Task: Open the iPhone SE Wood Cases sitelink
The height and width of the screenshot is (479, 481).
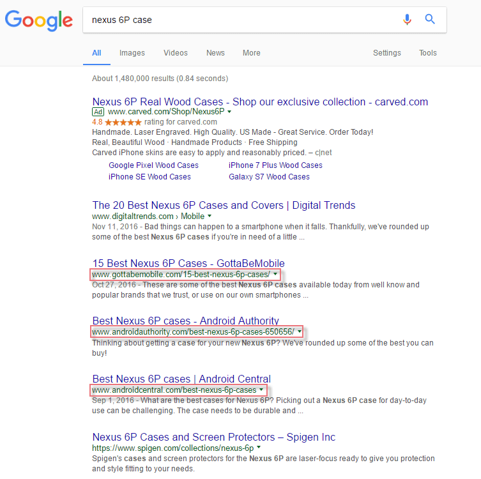Action: (149, 177)
